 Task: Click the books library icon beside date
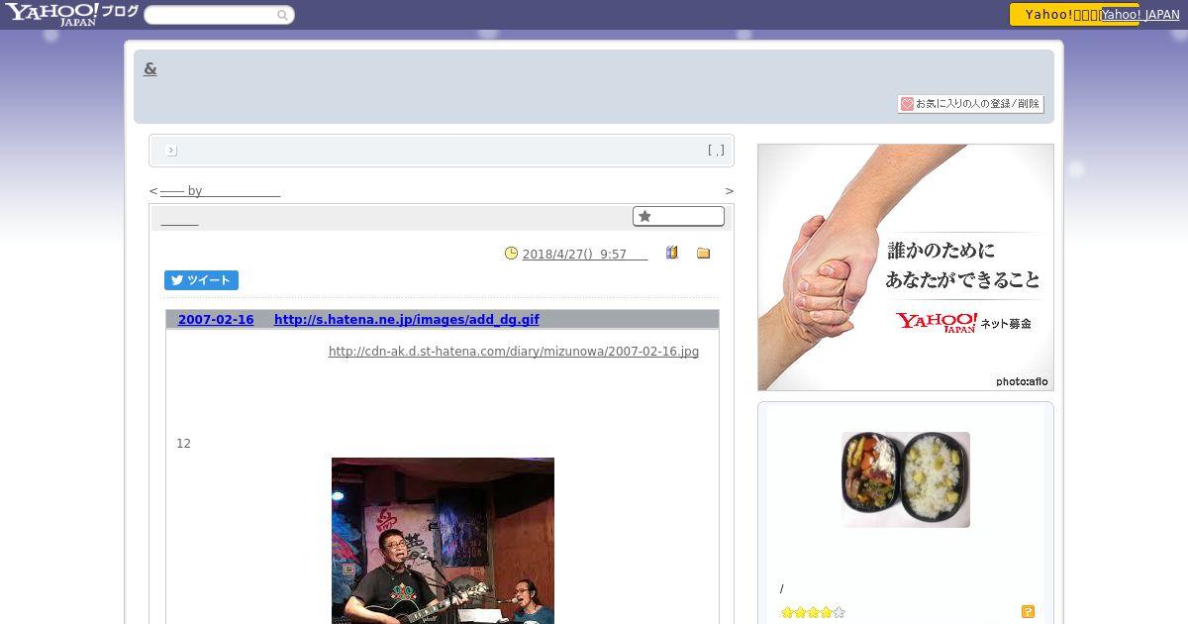click(x=672, y=253)
